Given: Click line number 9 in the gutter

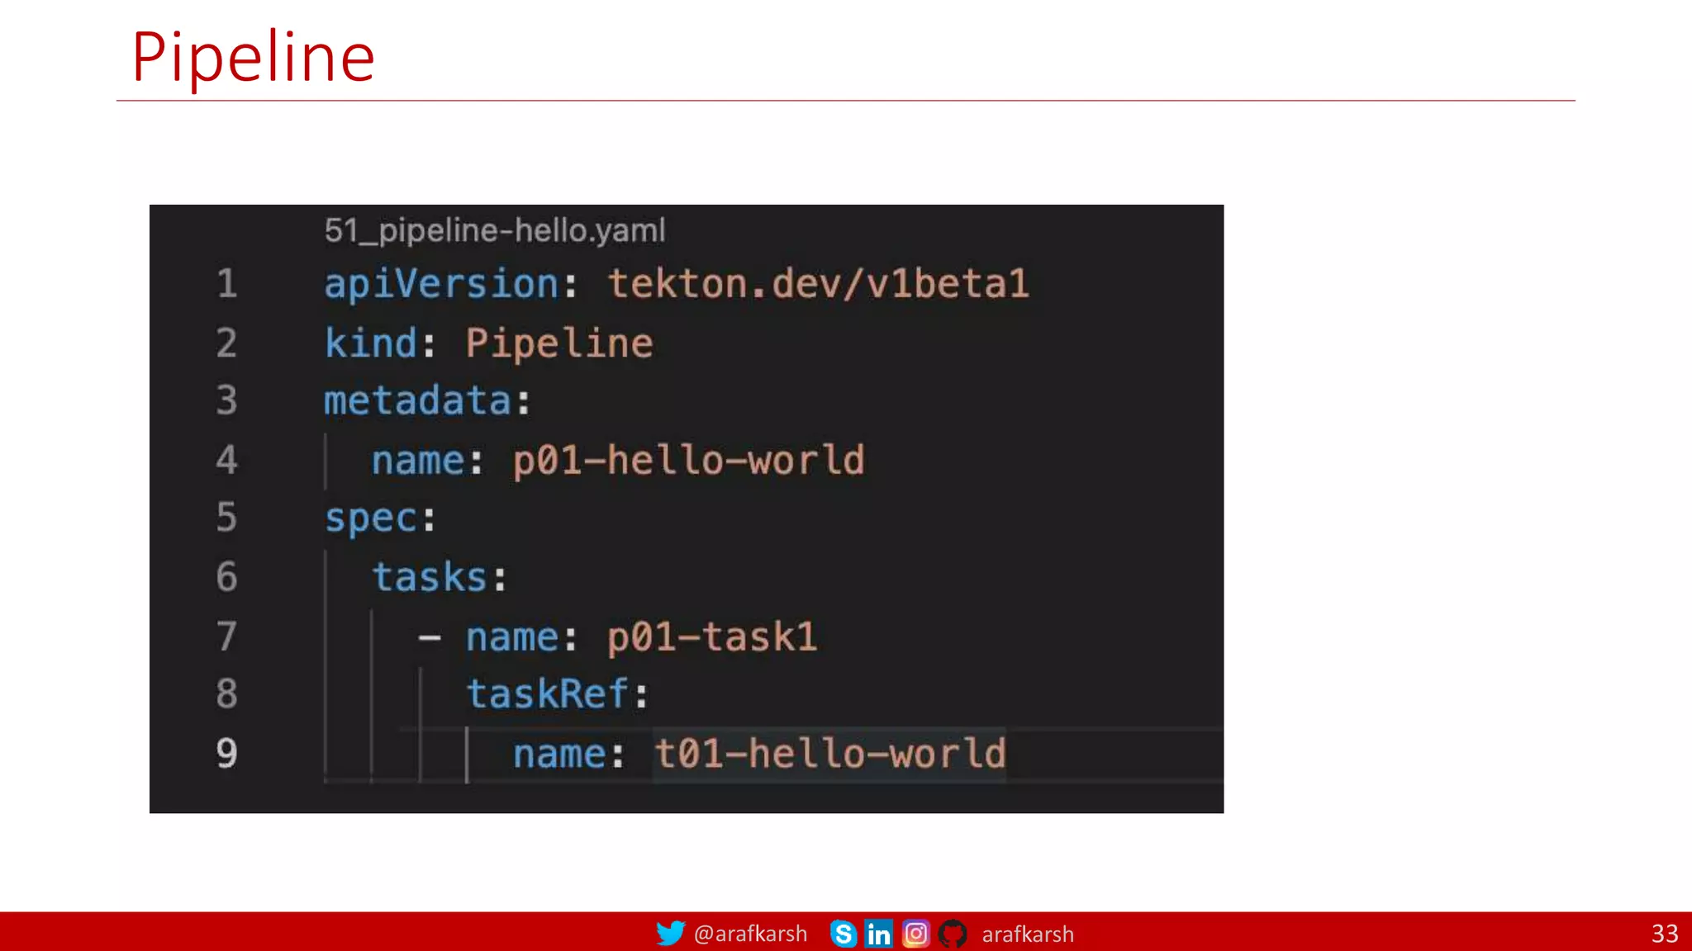Looking at the screenshot, I should click(226, 753).
